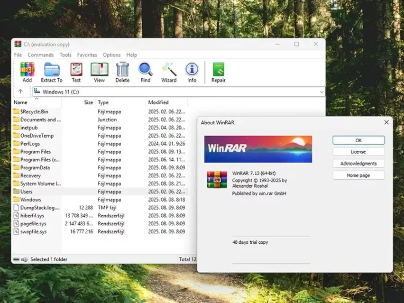Click the WinRAR banner image
Screen dimensions: 404x303
coord(258,149)
